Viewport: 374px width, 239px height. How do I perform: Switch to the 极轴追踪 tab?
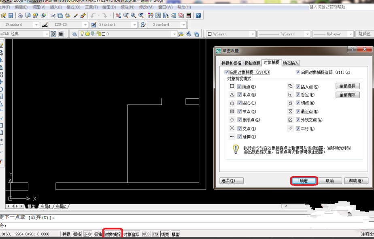[252, 63]
